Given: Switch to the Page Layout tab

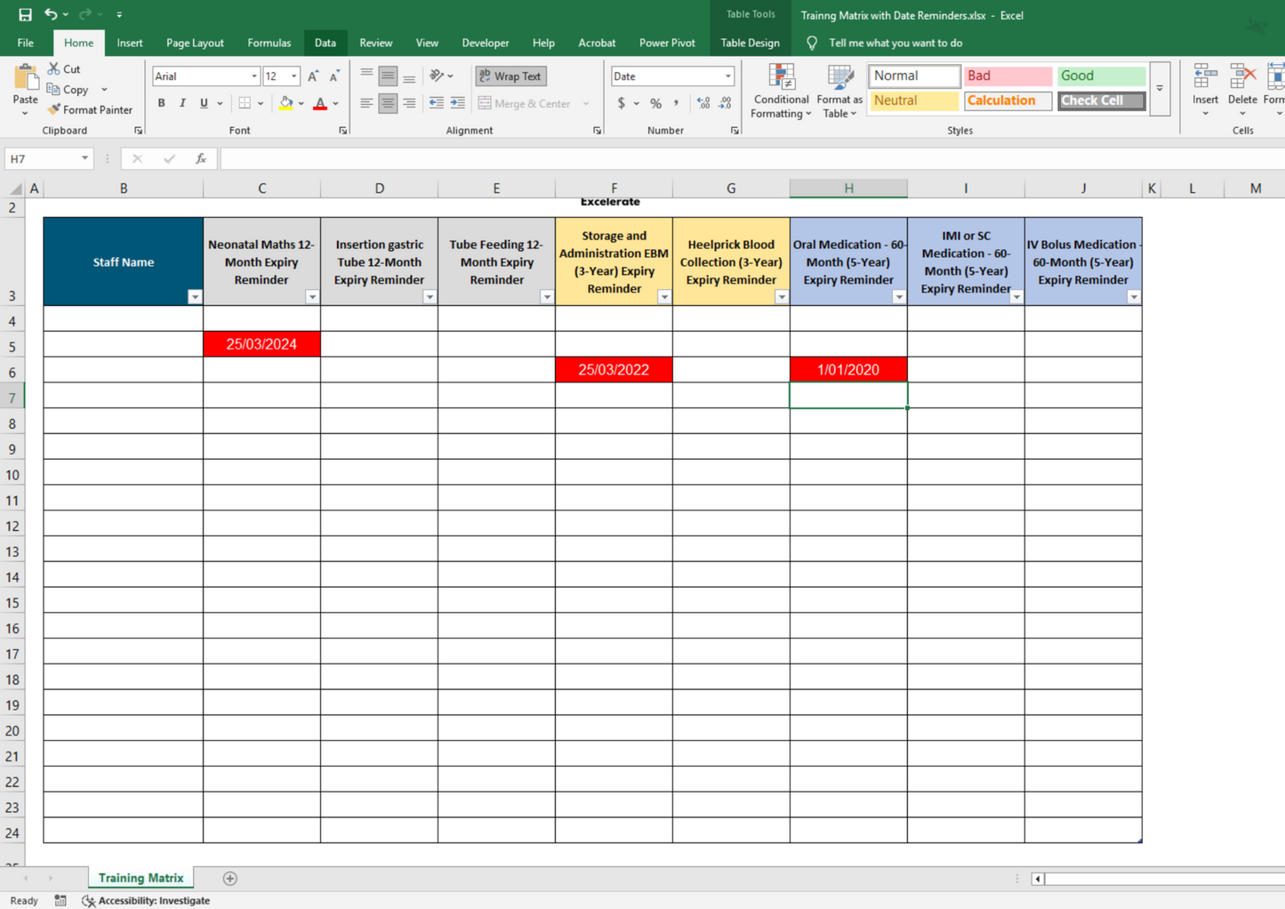Looking at the screenshot, I should click(195, 43).
